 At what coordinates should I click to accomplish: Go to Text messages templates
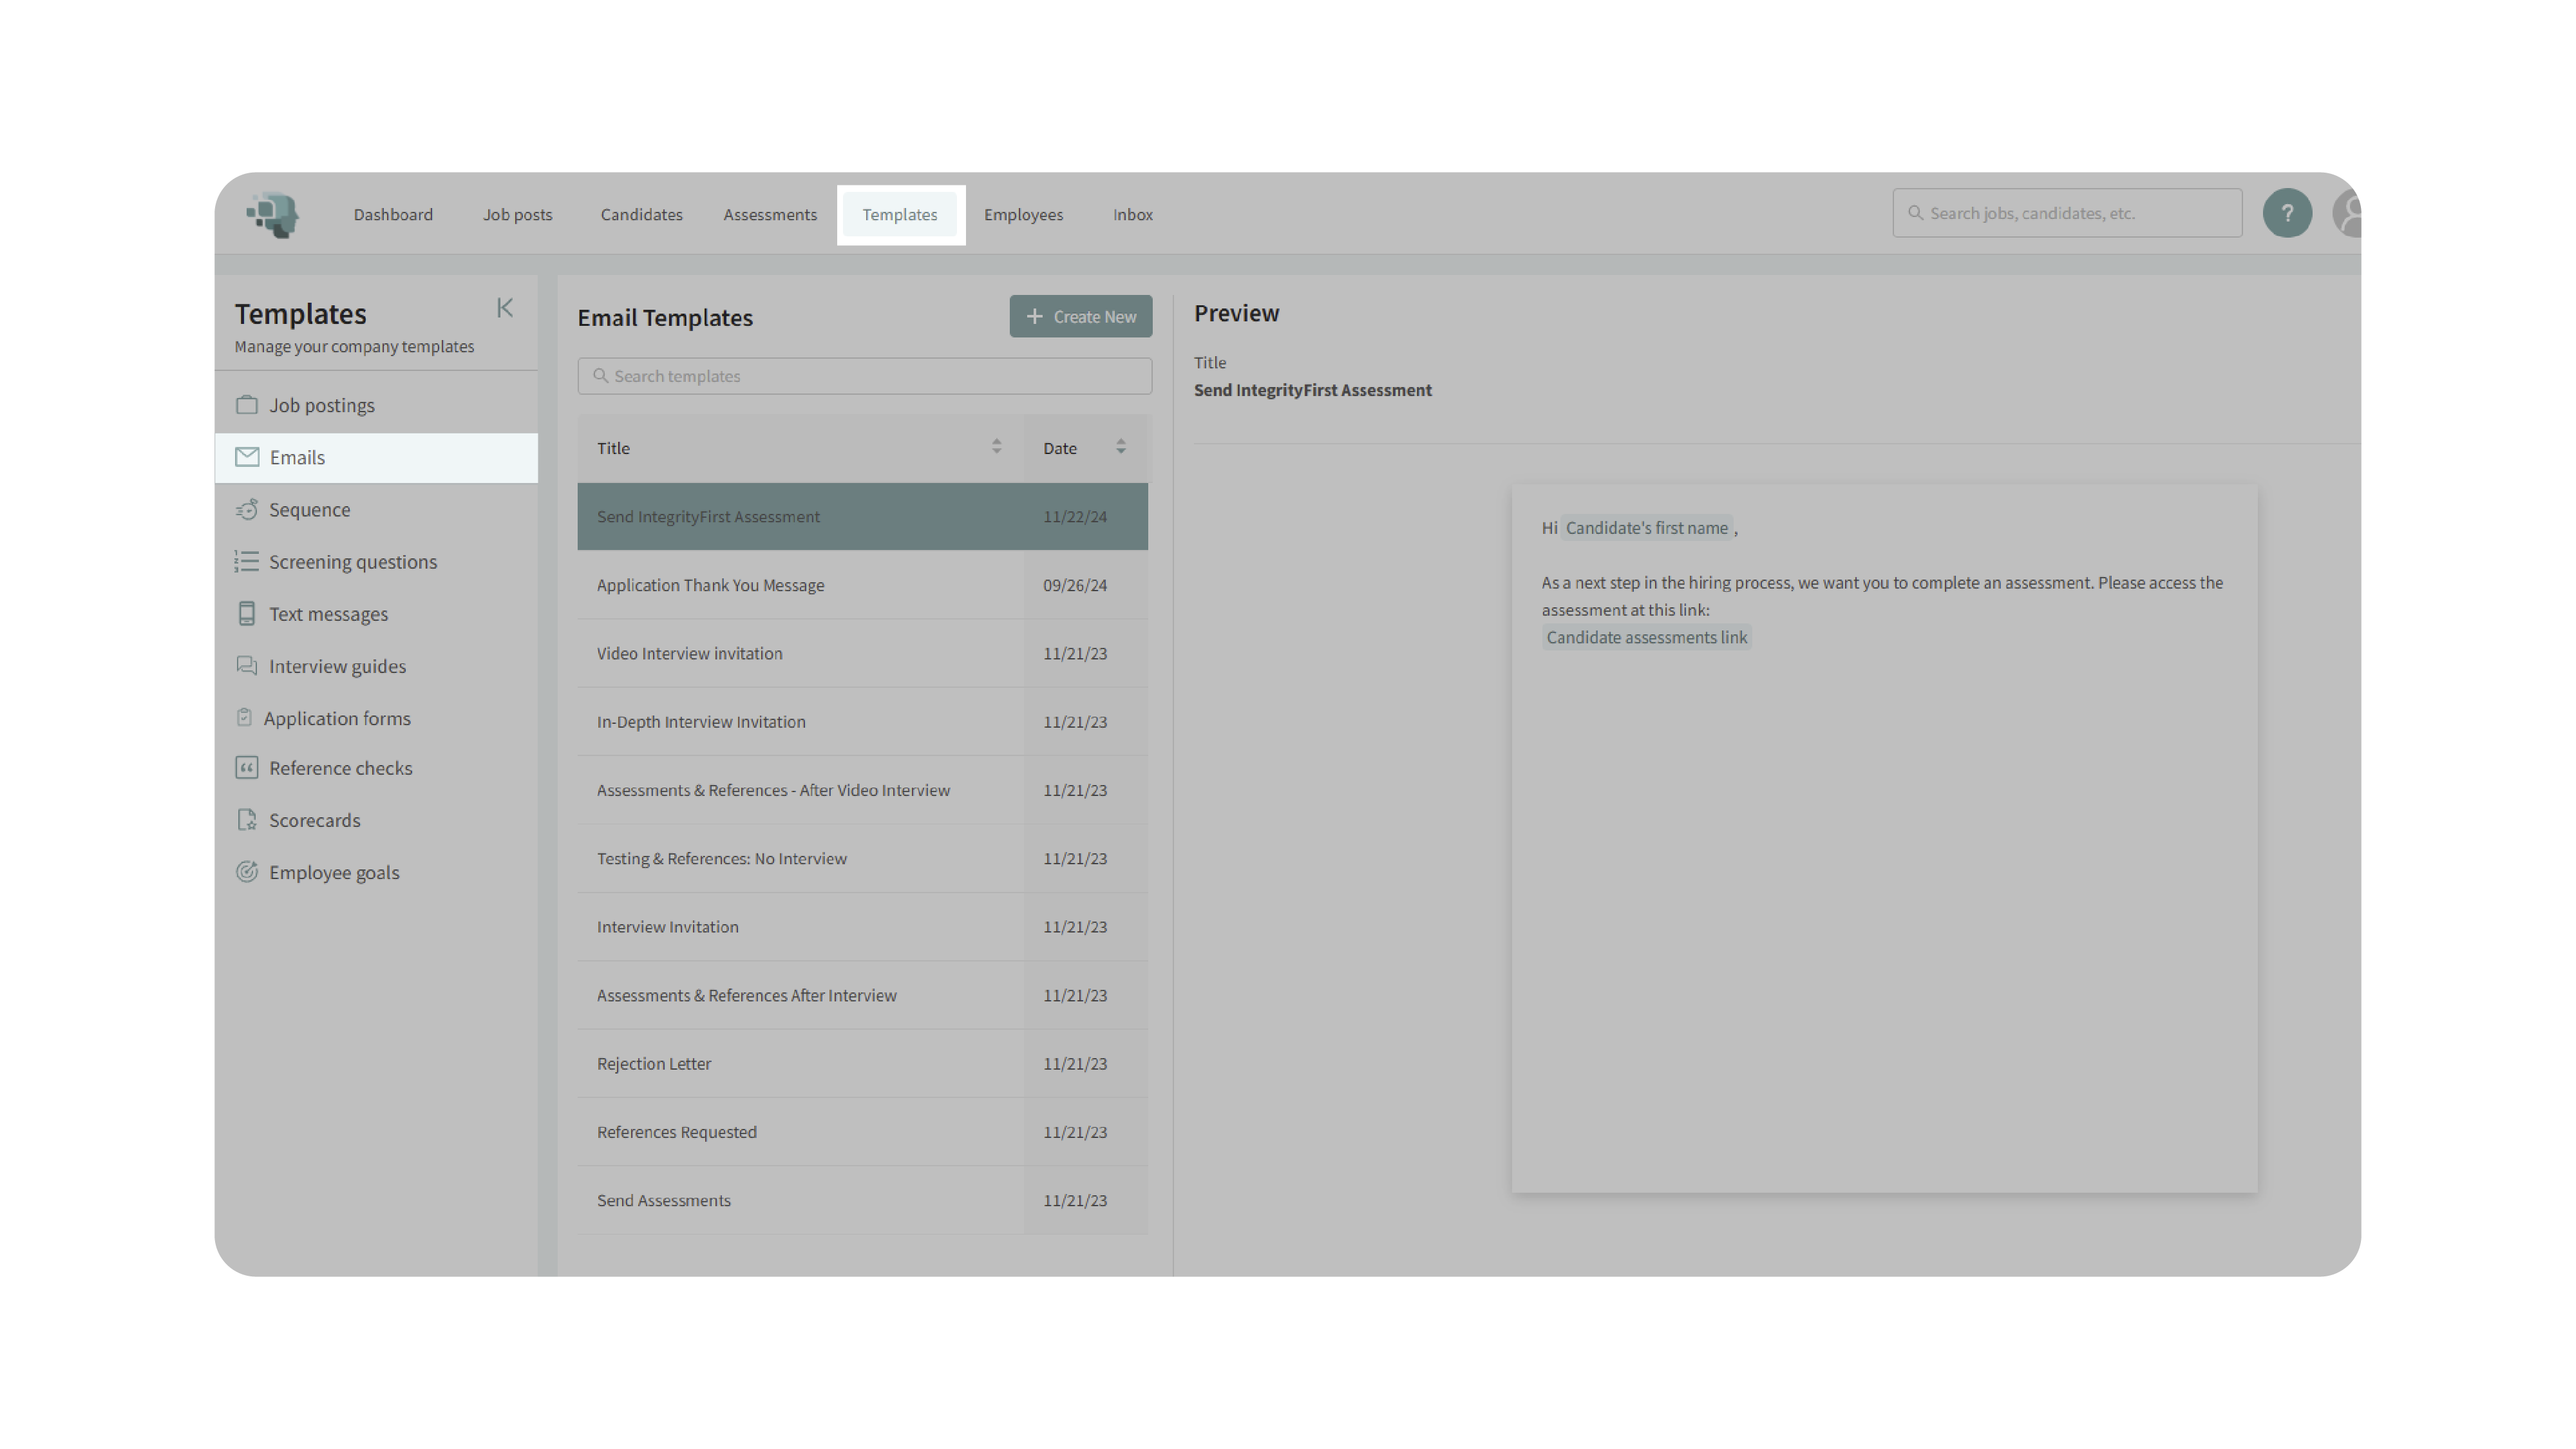(x=328, y=614)
